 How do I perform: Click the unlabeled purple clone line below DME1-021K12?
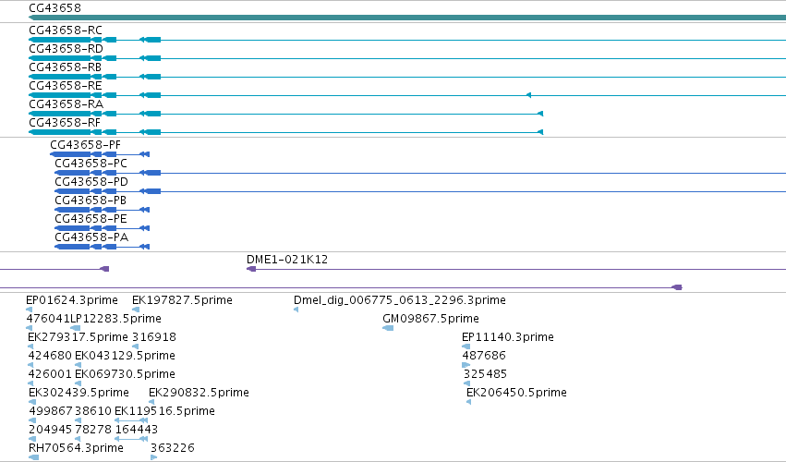[x=341, y=287]
